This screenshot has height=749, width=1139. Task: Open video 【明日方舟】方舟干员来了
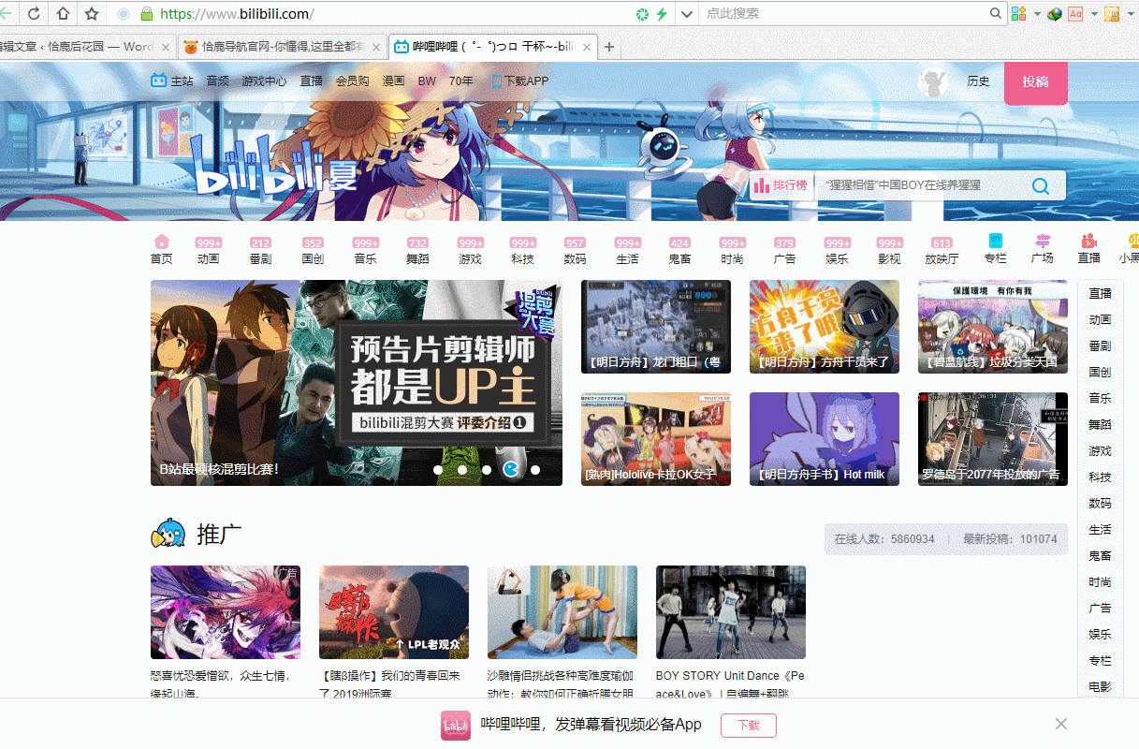824,327
